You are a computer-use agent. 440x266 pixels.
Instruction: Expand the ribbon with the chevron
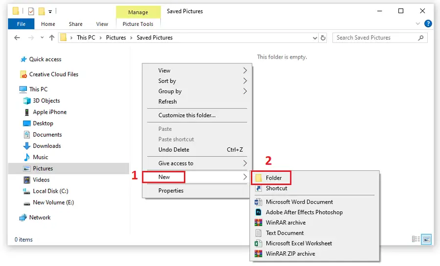click(x=418, y=23)
